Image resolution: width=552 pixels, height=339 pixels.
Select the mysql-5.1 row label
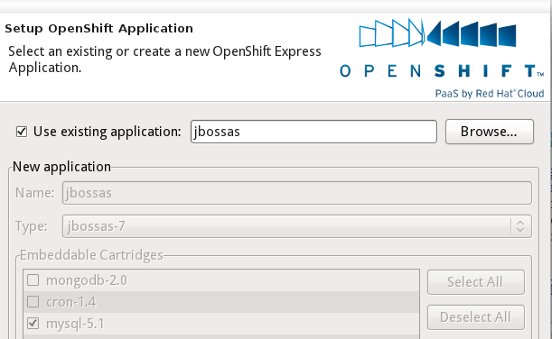point(75,324)
